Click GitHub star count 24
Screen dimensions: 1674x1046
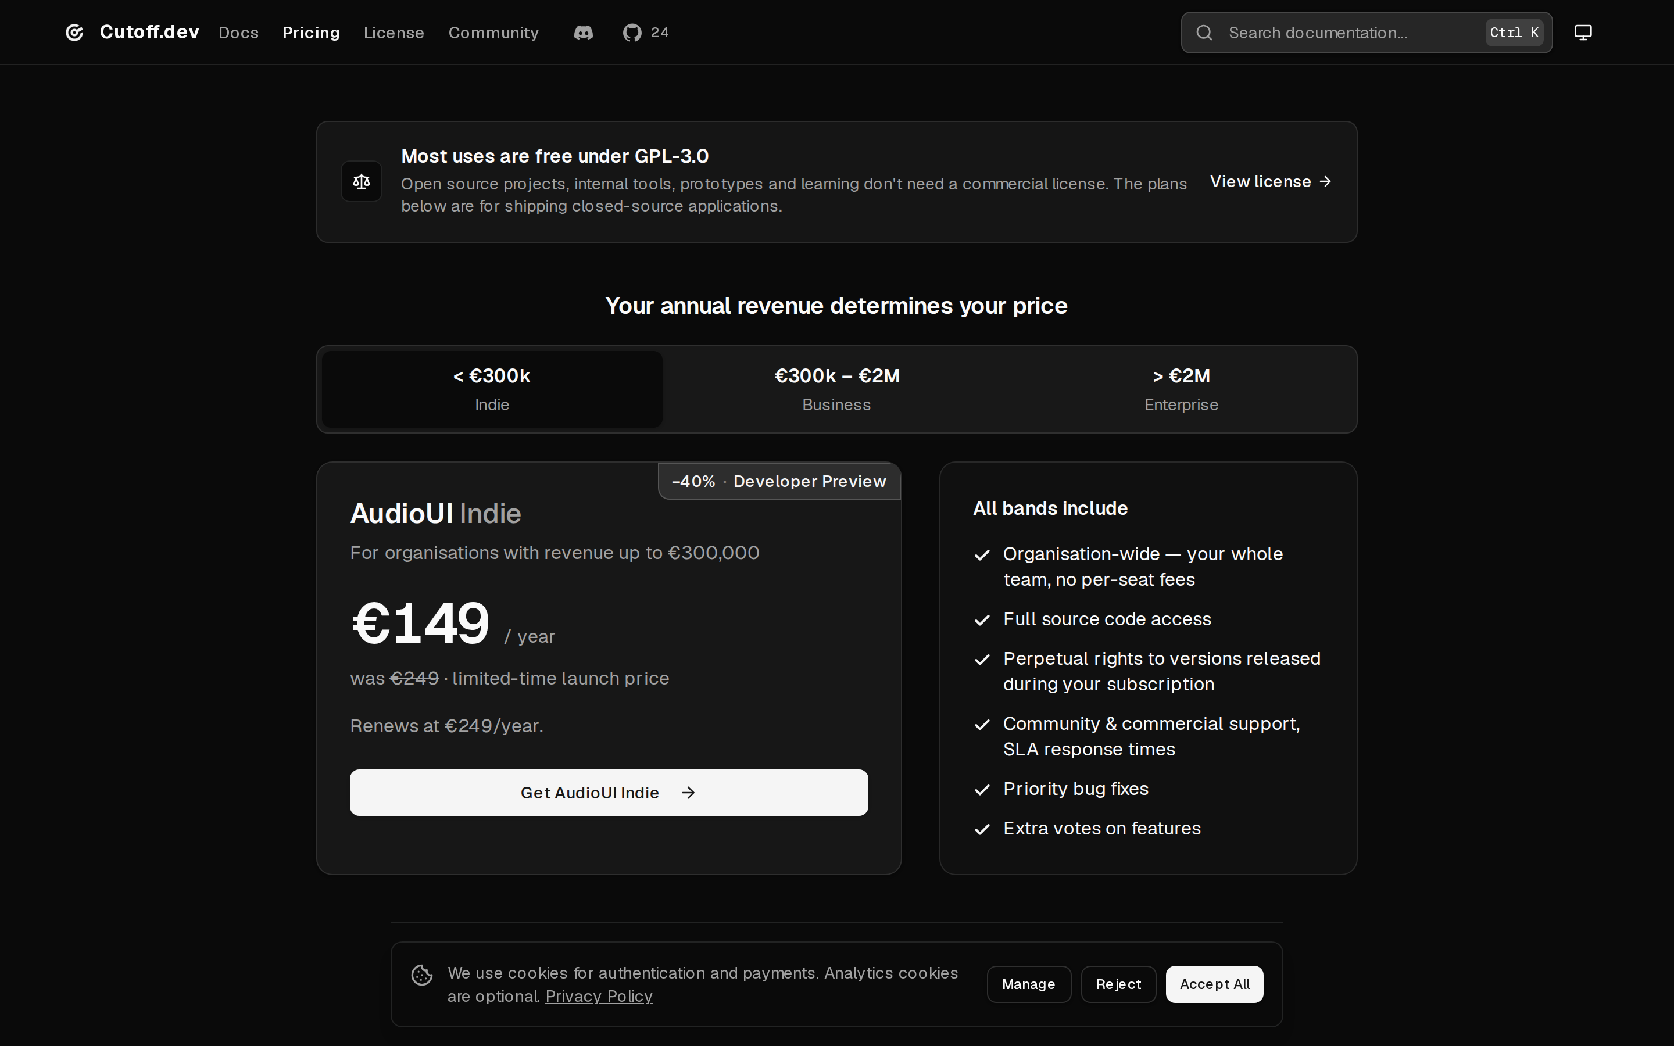pyautogui.click(x=660, y=33)
